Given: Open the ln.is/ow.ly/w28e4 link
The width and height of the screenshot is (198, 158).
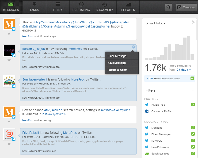Looking at the screenshot, I should click(x=54, y=114).
